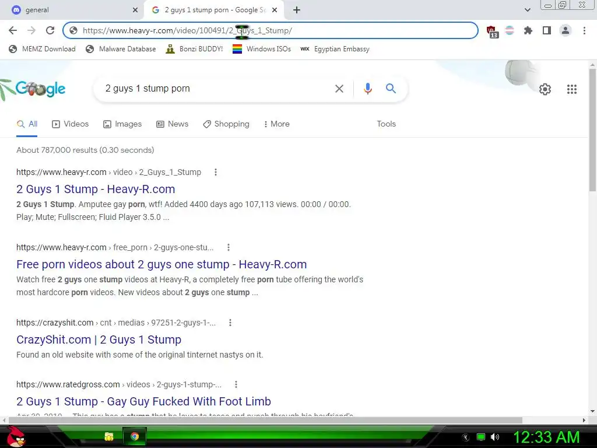Switch to the Videos results tab

(71, 124)
